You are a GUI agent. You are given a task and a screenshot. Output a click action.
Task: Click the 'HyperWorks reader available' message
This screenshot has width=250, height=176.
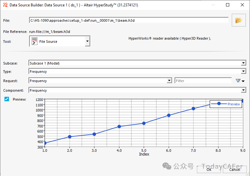coord(170,38)
